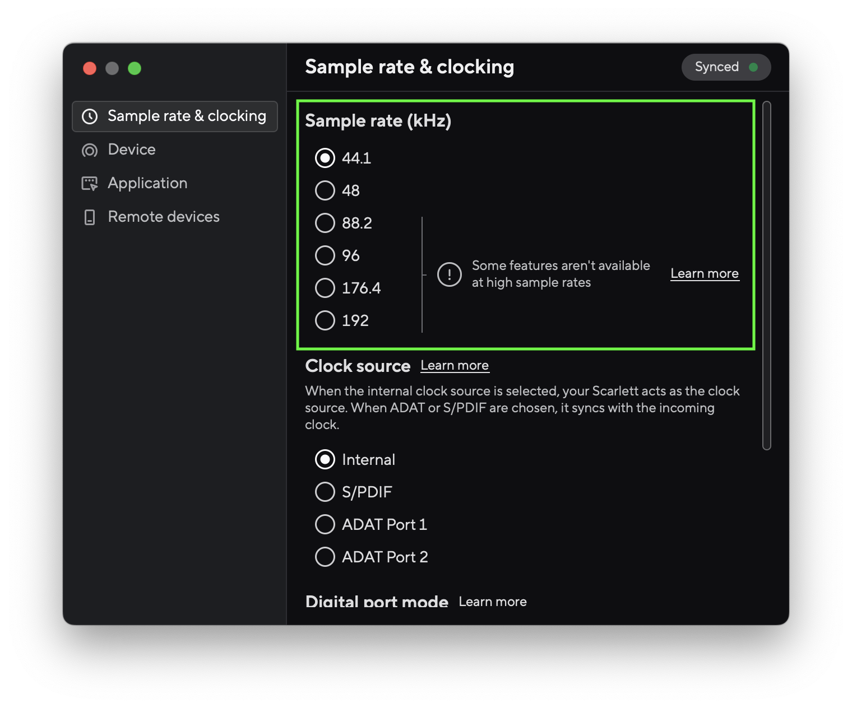The image size is (852, 708).
Task: Open the Remote devices section
Action: coord(163,217)
